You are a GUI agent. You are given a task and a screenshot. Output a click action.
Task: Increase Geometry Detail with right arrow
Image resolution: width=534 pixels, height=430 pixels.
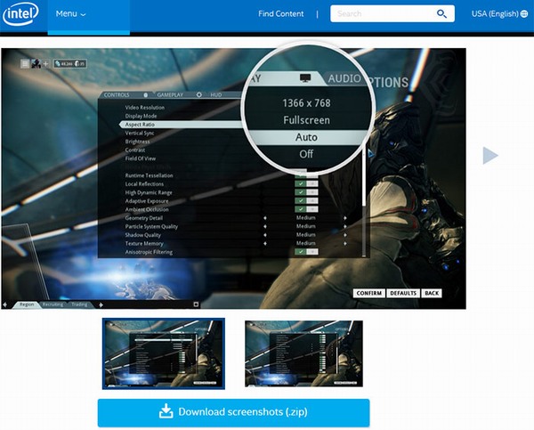click(345, 218)
